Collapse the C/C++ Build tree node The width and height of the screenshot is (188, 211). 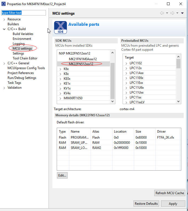tap(4, 29)
